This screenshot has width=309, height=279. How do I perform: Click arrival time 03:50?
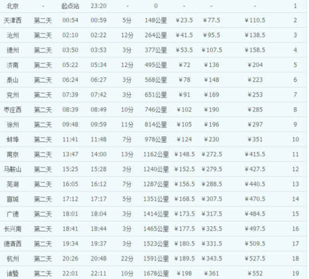[70, 50]
